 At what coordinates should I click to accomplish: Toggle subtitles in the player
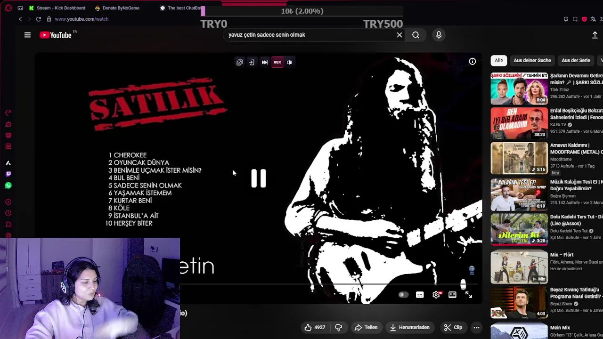[420, 295]
